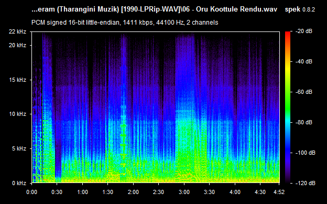327x204 pixels.
Task: Click the PCM signed 16-bit codec info line
Action: click(125, 23)
